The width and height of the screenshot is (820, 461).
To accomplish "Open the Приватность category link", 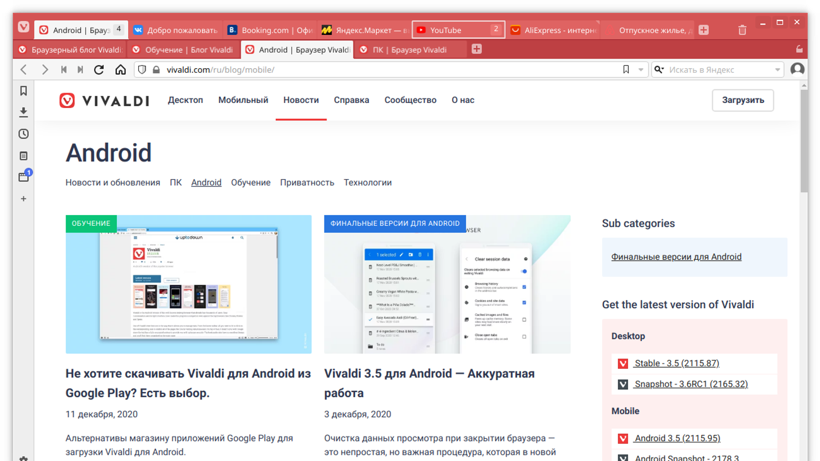I will (x=307, y=182).
